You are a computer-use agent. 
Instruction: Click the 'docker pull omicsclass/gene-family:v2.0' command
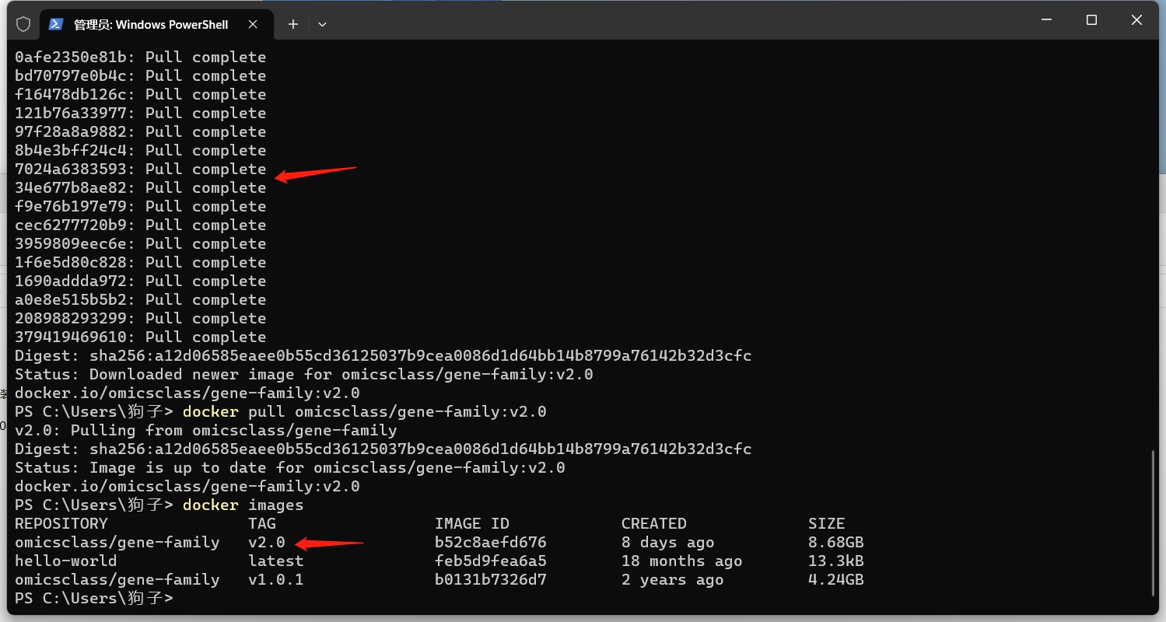(365, 412)
